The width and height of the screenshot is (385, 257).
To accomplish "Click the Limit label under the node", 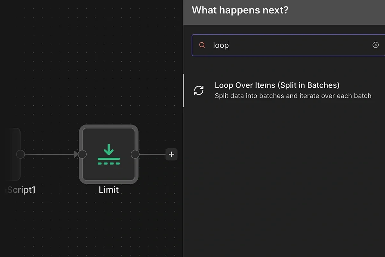I will [108, 190].
